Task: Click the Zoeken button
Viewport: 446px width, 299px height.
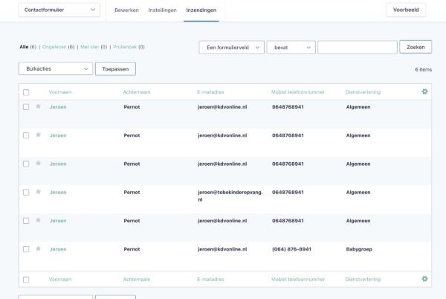Action: 416,47
